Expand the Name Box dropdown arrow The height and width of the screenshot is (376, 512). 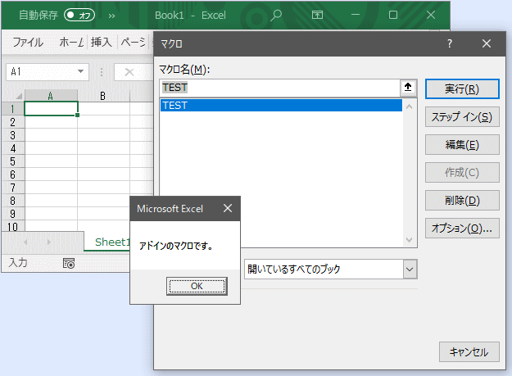pyautogui.click(x=80, y=71)
